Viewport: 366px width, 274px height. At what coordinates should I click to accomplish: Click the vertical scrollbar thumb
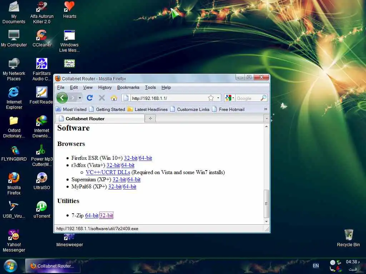pos(266,204)
